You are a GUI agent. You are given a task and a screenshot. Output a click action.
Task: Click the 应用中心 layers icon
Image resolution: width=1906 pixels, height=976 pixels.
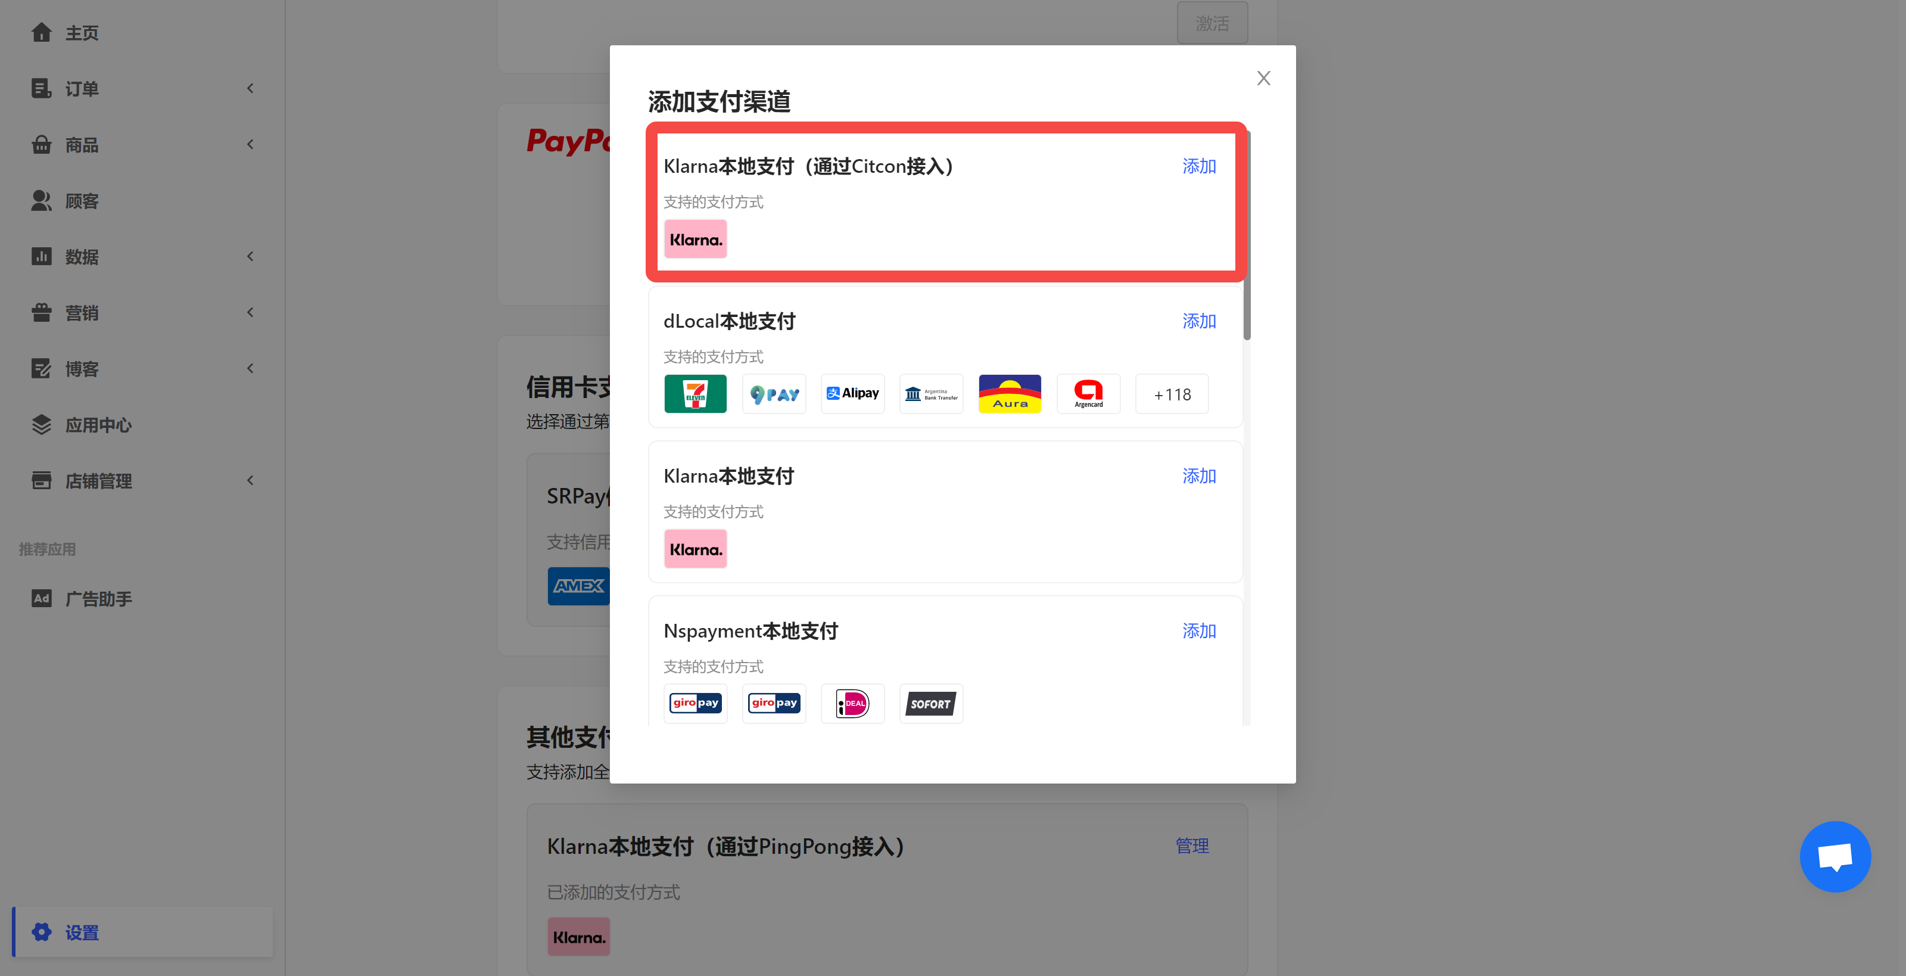(42, 425)
